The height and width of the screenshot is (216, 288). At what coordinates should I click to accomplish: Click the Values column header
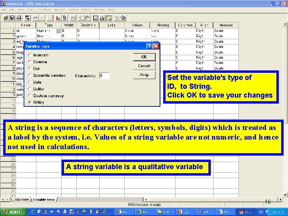click(x=137, y=25)
